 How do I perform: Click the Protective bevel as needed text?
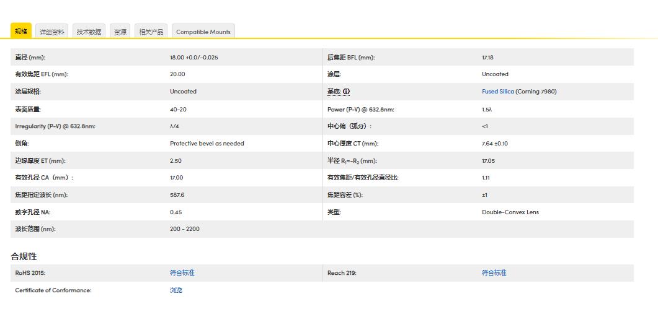pyautogui.click(x=207, y=144)
